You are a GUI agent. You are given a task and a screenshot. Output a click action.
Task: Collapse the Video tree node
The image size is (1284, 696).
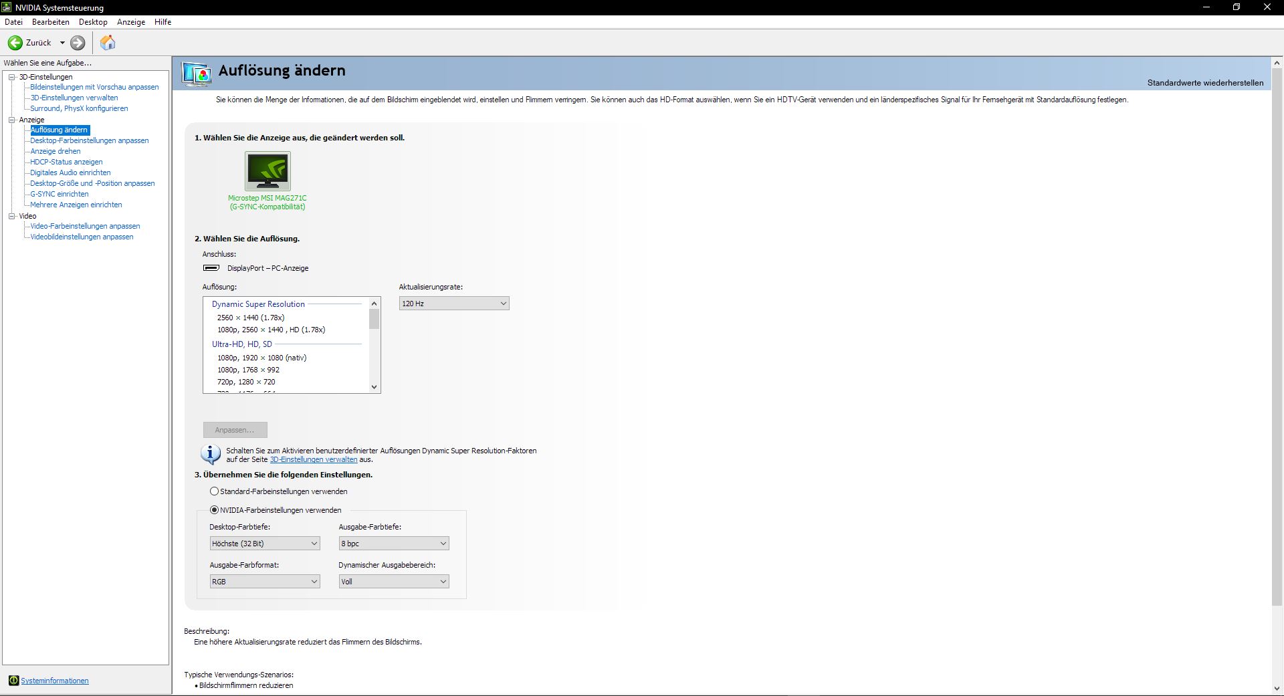[x=11, y=216]
